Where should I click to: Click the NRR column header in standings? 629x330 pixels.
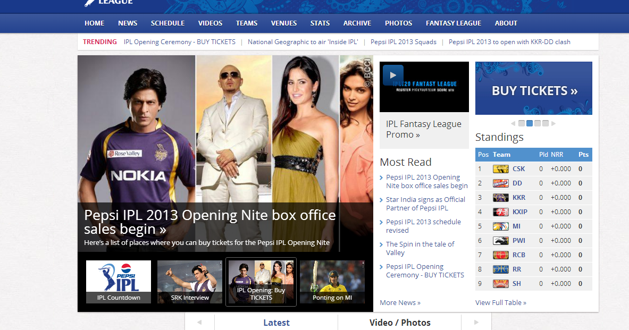pyautogui.click(x=557, y=155)
